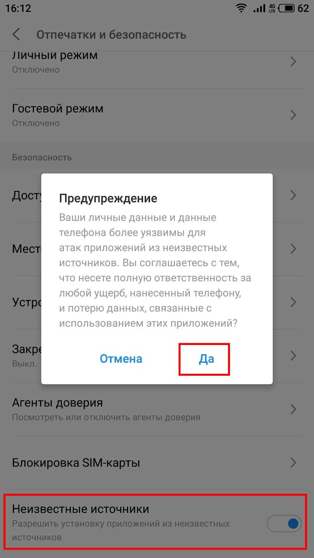Tap the chevron beside the Закре… row
The height and width of the screenshot is (558, 314).
[293, 356]
